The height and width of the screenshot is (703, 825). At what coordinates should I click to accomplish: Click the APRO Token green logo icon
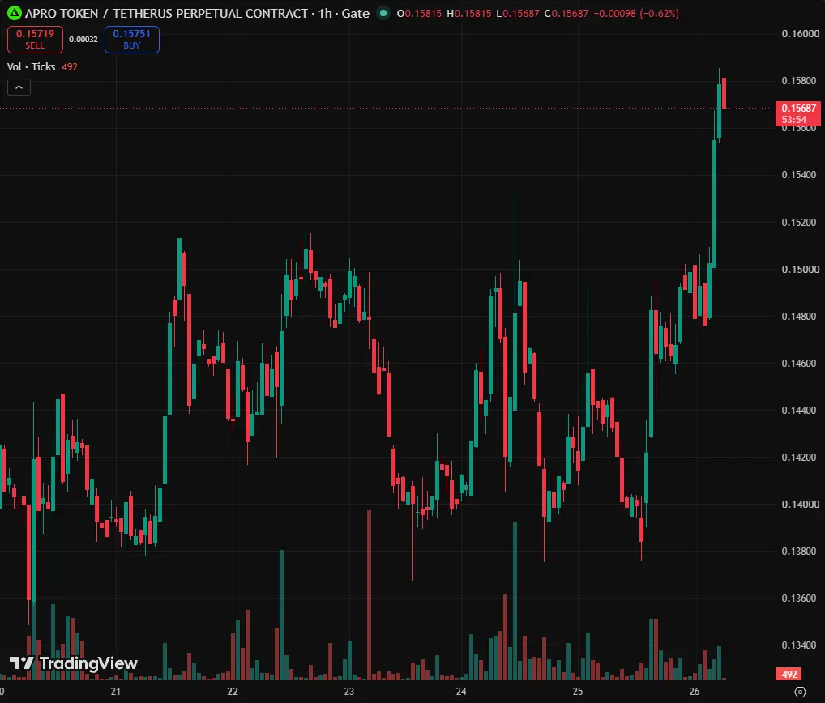pos(14,13)
